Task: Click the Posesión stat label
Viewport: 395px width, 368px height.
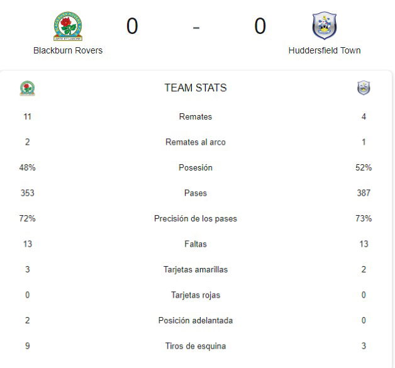Action: coord(196,167)
